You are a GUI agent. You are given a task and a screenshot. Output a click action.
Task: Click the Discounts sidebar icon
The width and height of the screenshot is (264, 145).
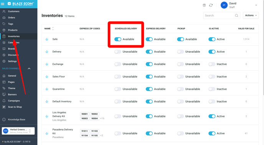point(4,55)
